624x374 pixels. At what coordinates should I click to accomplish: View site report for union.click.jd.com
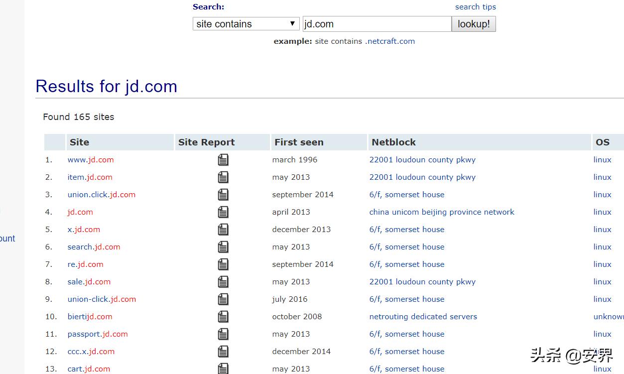[x=223, y=195]
